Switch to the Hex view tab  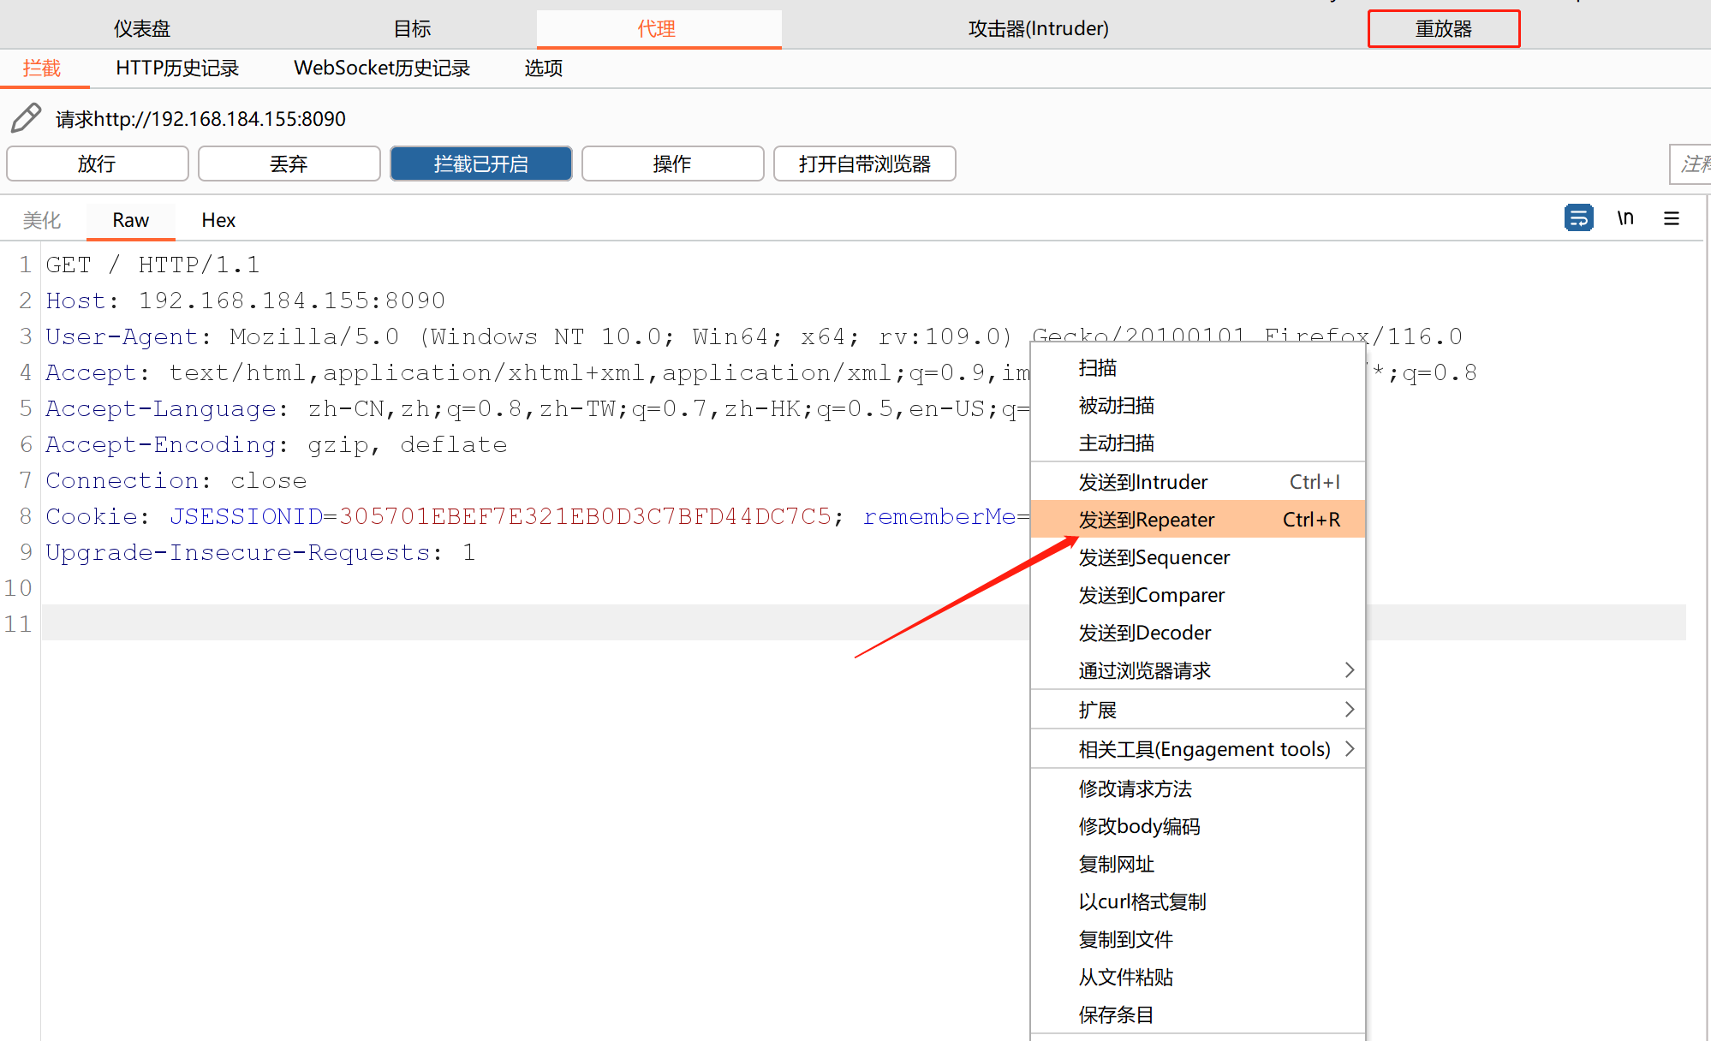218,220
